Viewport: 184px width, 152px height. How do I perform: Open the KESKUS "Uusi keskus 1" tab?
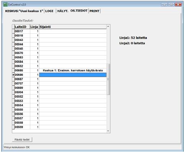(24, 11)
